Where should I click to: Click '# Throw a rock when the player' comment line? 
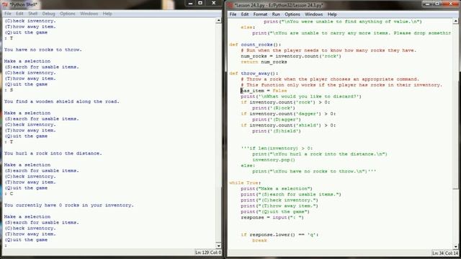pos(330,79)
